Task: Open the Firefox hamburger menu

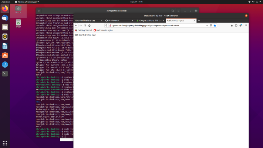Action: pyautogui.click(x=246, y=26)
